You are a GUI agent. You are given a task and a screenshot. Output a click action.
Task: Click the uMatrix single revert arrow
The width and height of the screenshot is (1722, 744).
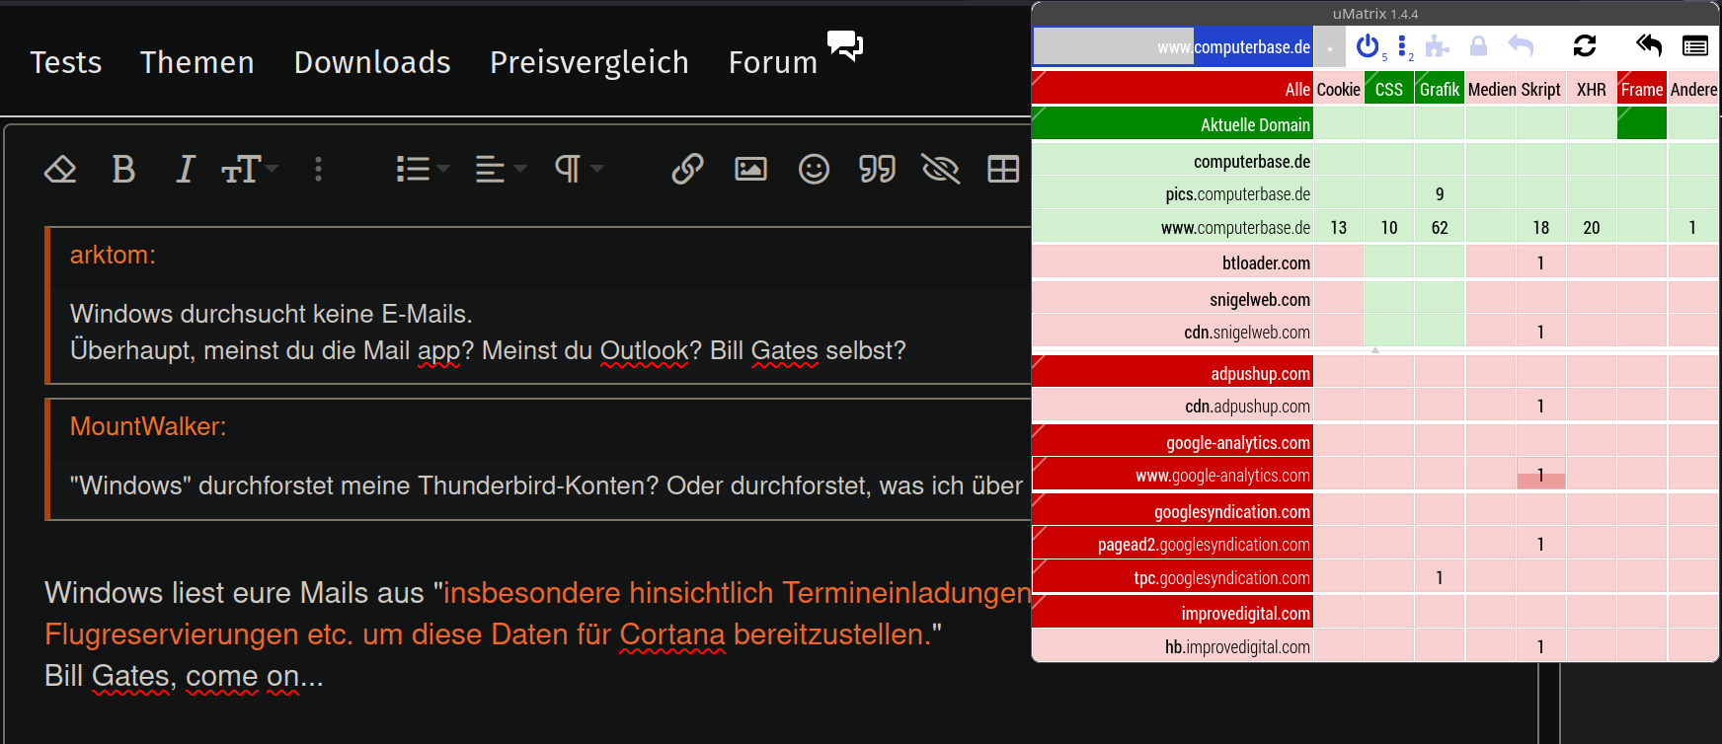coord(1521,45)
